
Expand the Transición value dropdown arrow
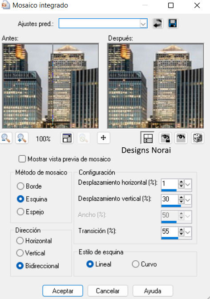(188, 232)
